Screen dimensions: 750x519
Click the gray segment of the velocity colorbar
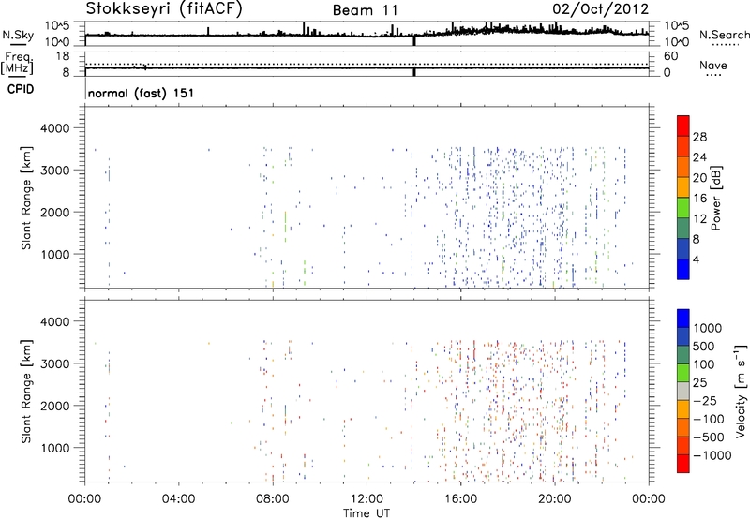pyautogui.click(x=683, y=391)
